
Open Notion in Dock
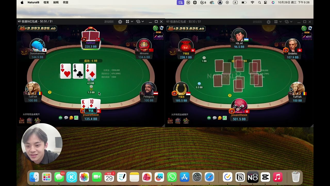[240, 177]
